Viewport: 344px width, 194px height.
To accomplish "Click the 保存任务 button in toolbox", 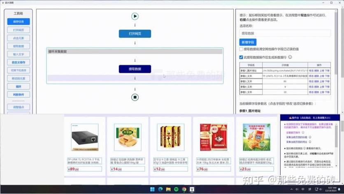I will 19,21.
